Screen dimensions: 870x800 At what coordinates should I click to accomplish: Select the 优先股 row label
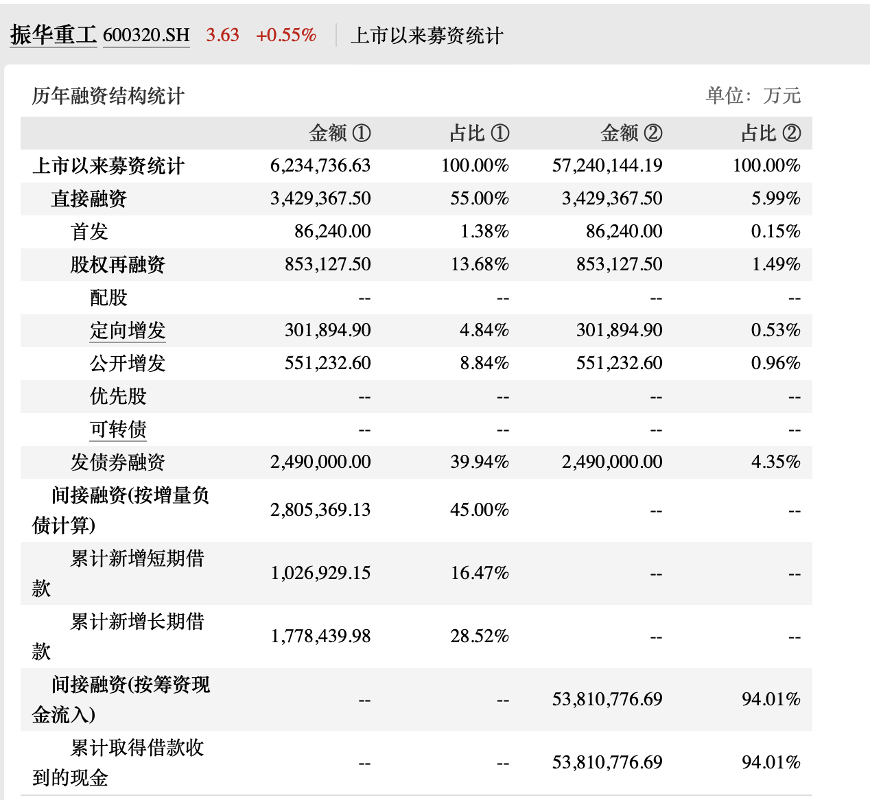point(118,397)
